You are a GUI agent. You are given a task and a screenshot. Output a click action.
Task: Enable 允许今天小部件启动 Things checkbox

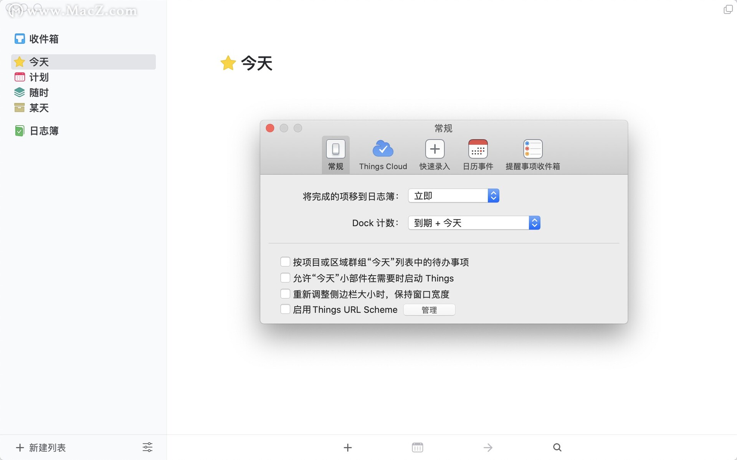285,278
